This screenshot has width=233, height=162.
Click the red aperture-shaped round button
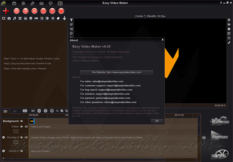click(x=52, y=11)
